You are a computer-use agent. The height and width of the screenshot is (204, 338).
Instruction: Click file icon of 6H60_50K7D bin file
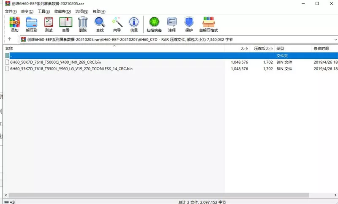7,62
